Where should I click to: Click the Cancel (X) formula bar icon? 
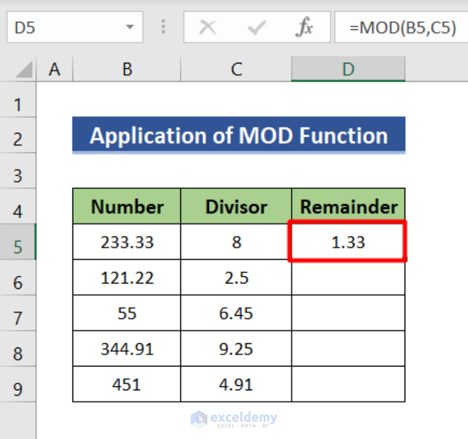207,27
